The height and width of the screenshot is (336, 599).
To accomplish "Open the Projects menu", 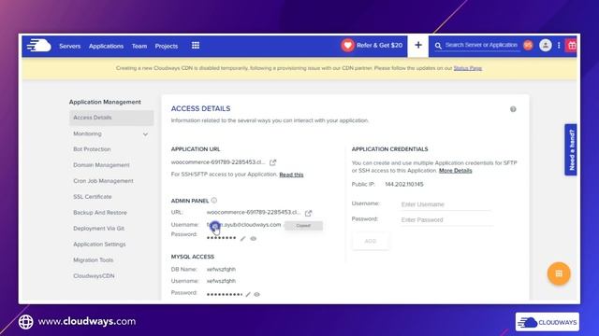I will (x=167, y=46).
